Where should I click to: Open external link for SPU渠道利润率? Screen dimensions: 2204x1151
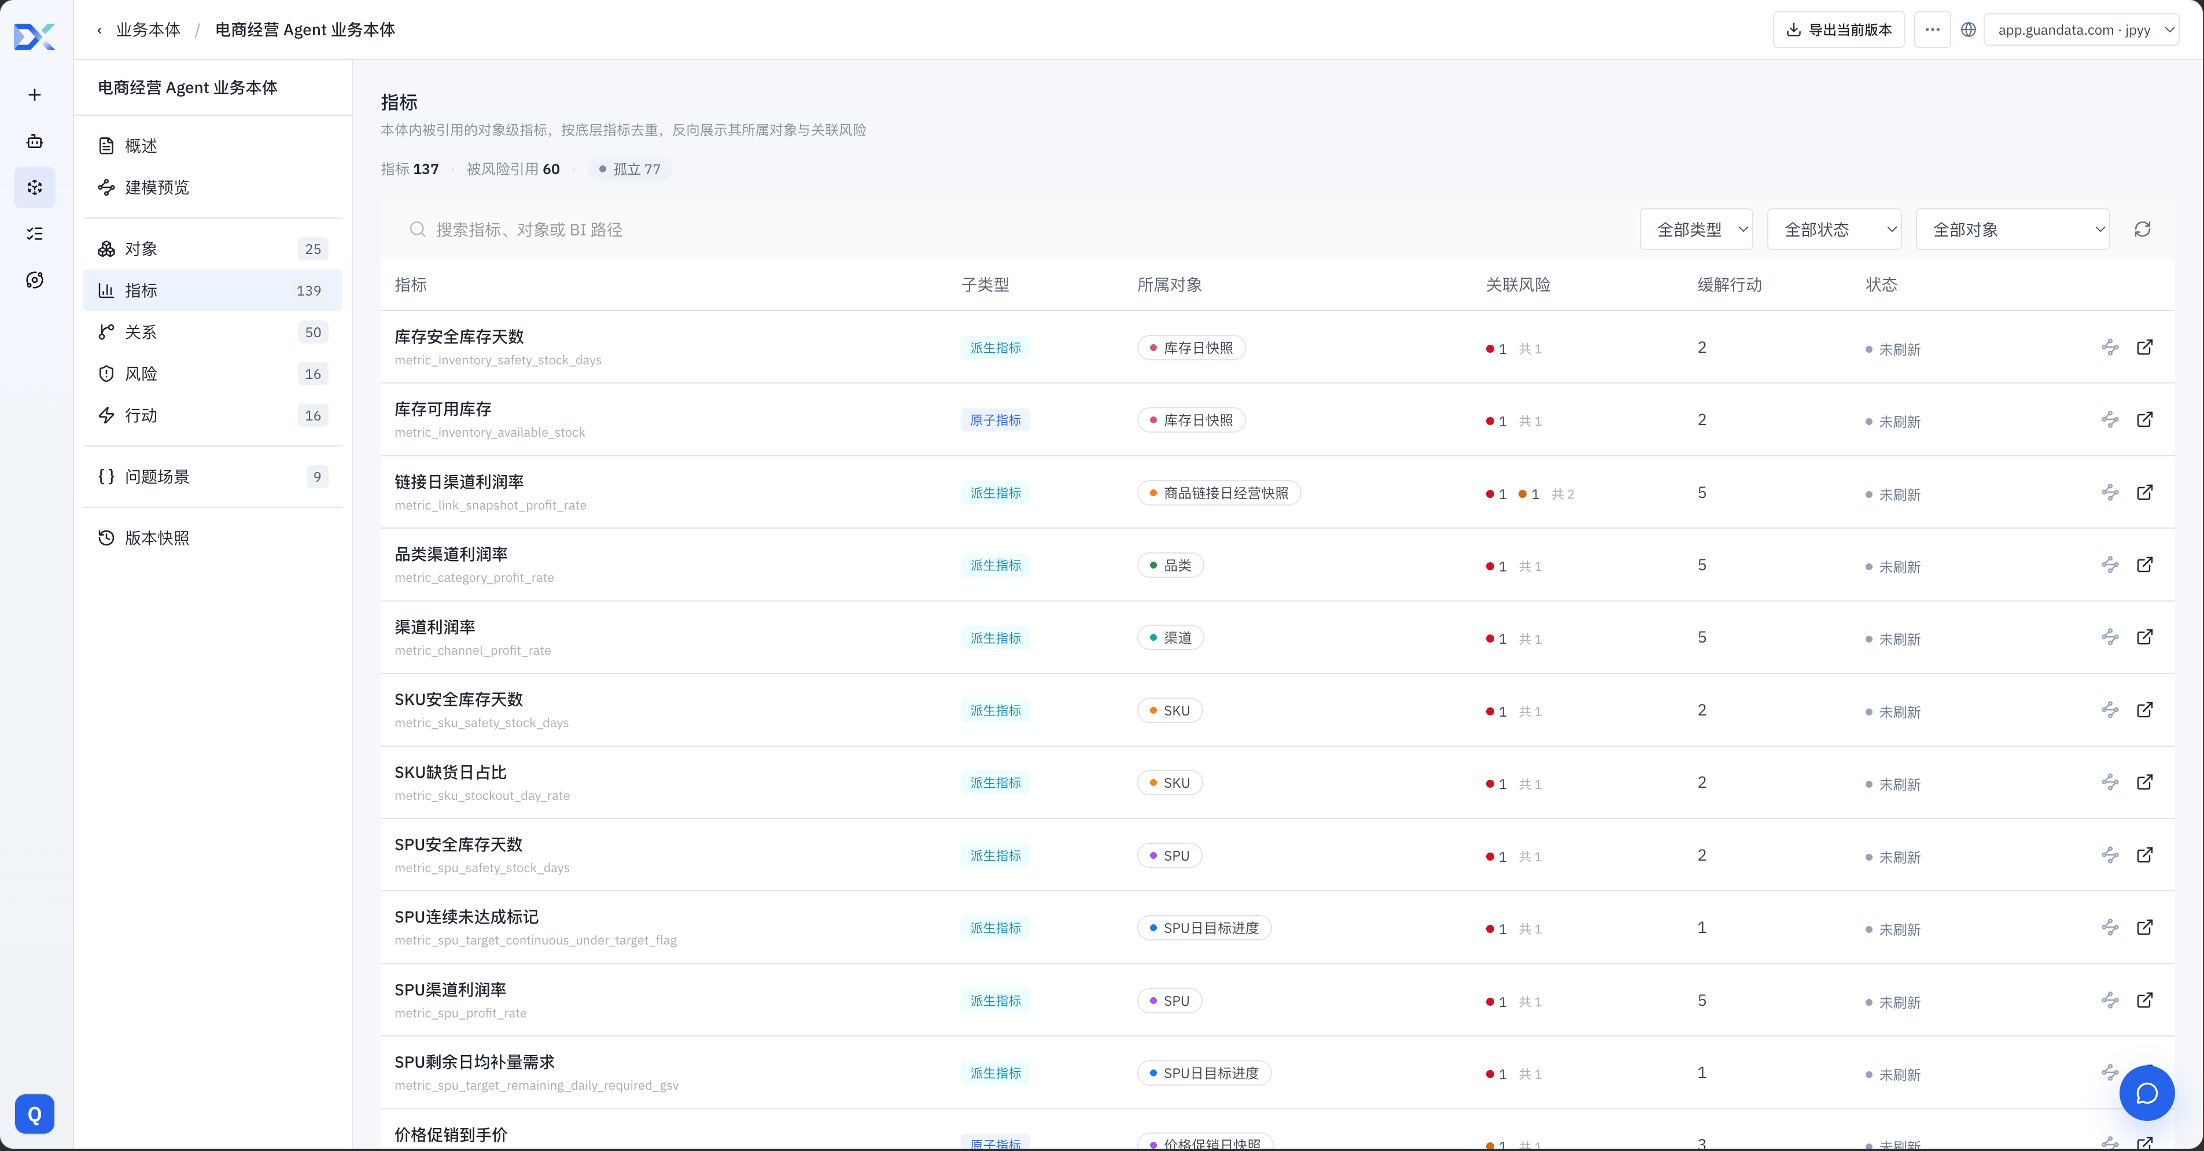pyautogui.click(x=2145, y=1001)
